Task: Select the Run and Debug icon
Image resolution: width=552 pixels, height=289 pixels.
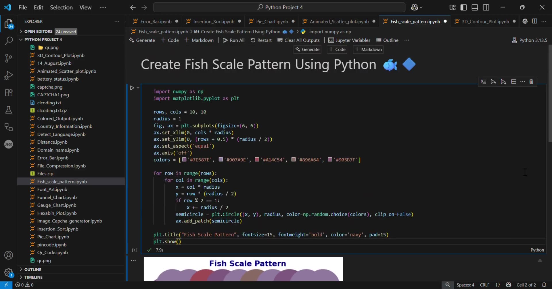Action: coord(9,75)
